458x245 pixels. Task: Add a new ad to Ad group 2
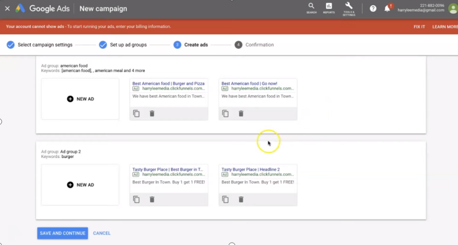pos(80,185)
